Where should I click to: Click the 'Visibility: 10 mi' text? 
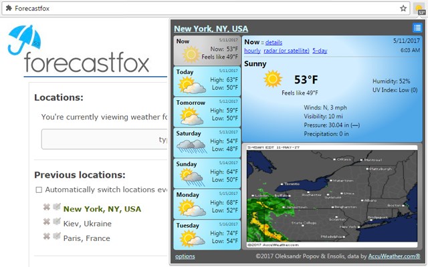[323, 117]
